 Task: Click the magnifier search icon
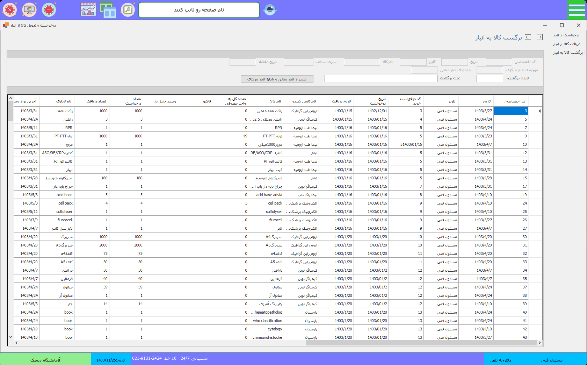coord(128,10)
